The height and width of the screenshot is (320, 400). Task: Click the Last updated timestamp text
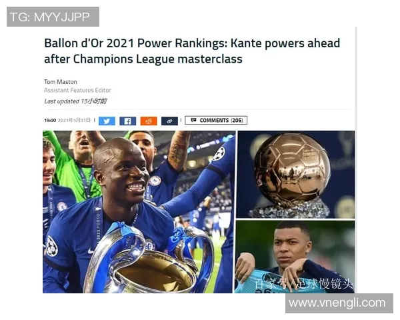[x=75, y=101]
